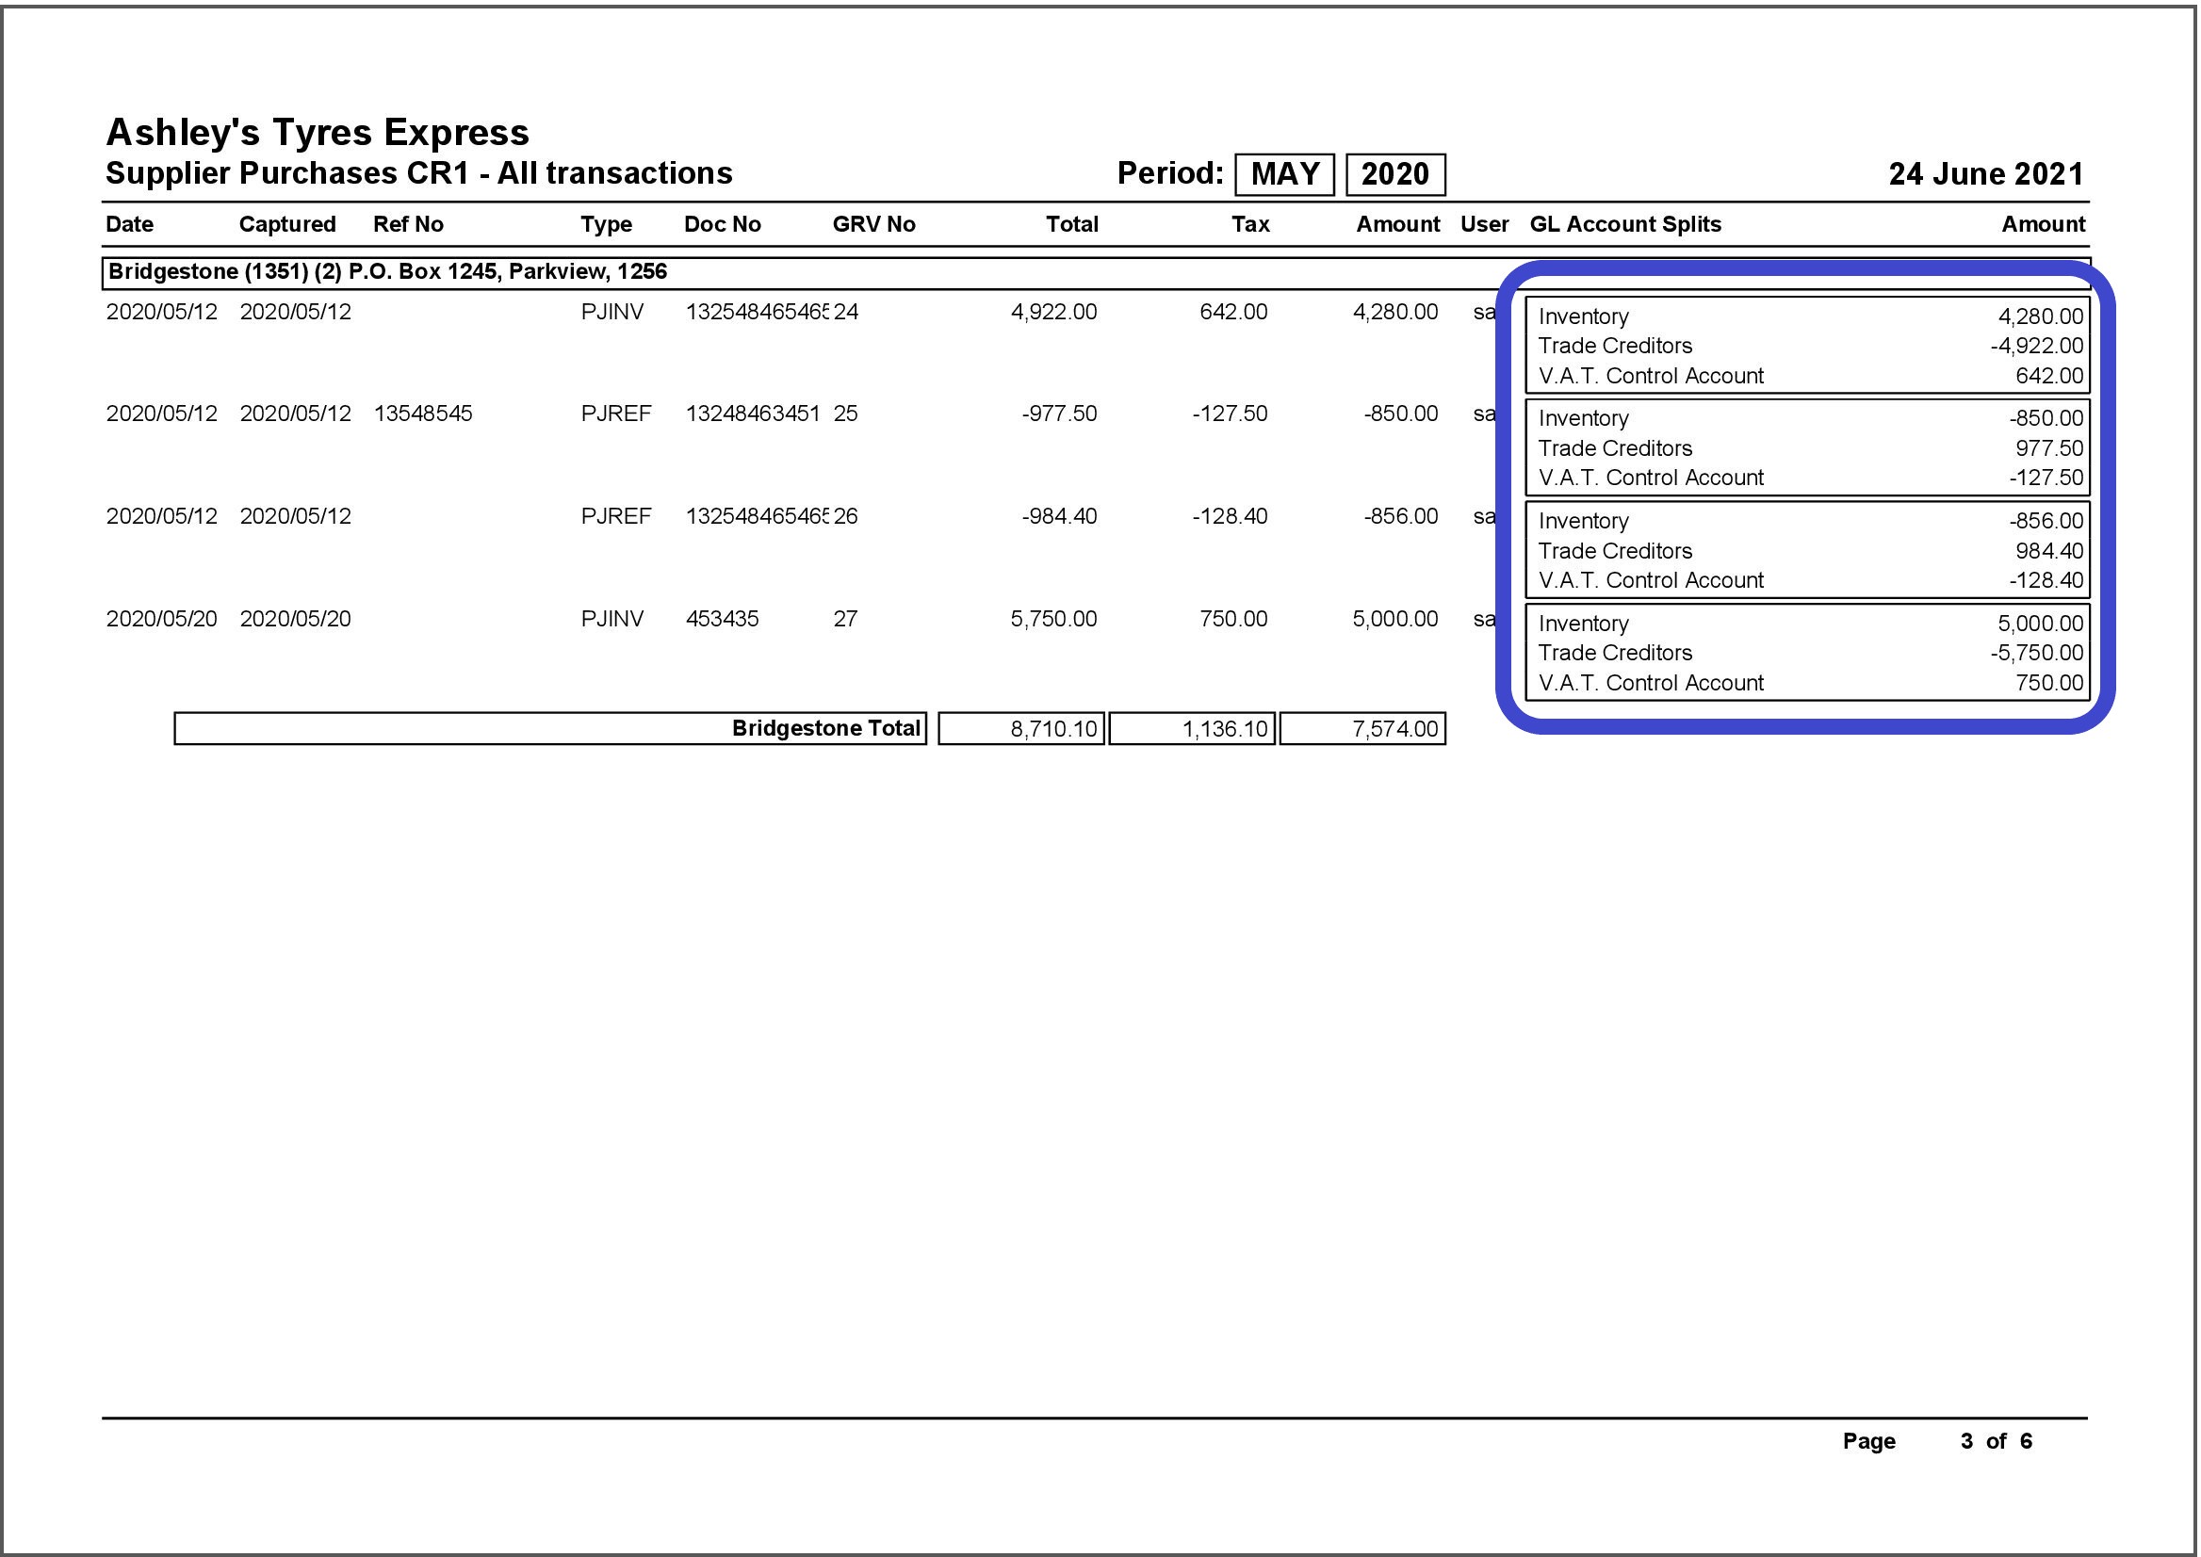Click the Bridgestone supplier header row
Viewport: 2201px width, 1557px height.
click(x=387, y=271)
